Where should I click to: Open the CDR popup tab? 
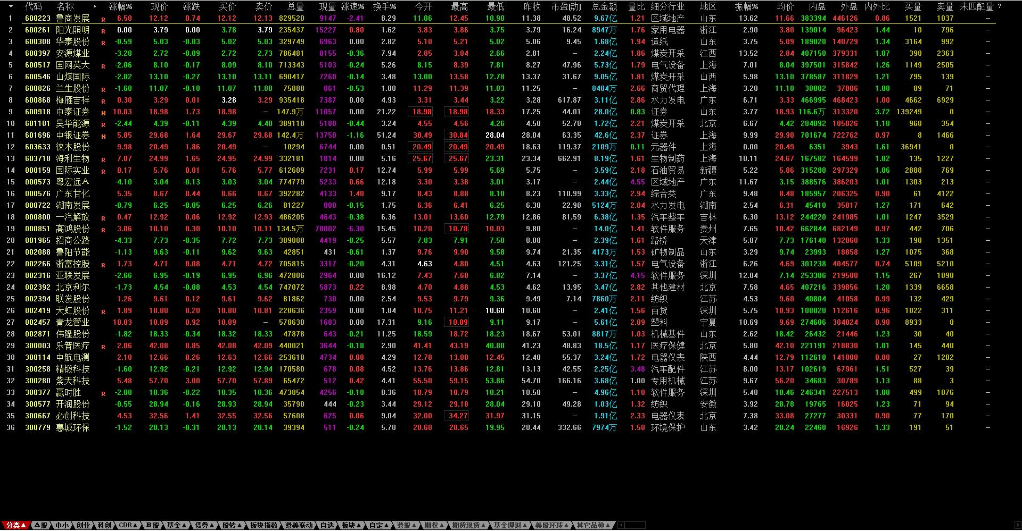(128, 525)
